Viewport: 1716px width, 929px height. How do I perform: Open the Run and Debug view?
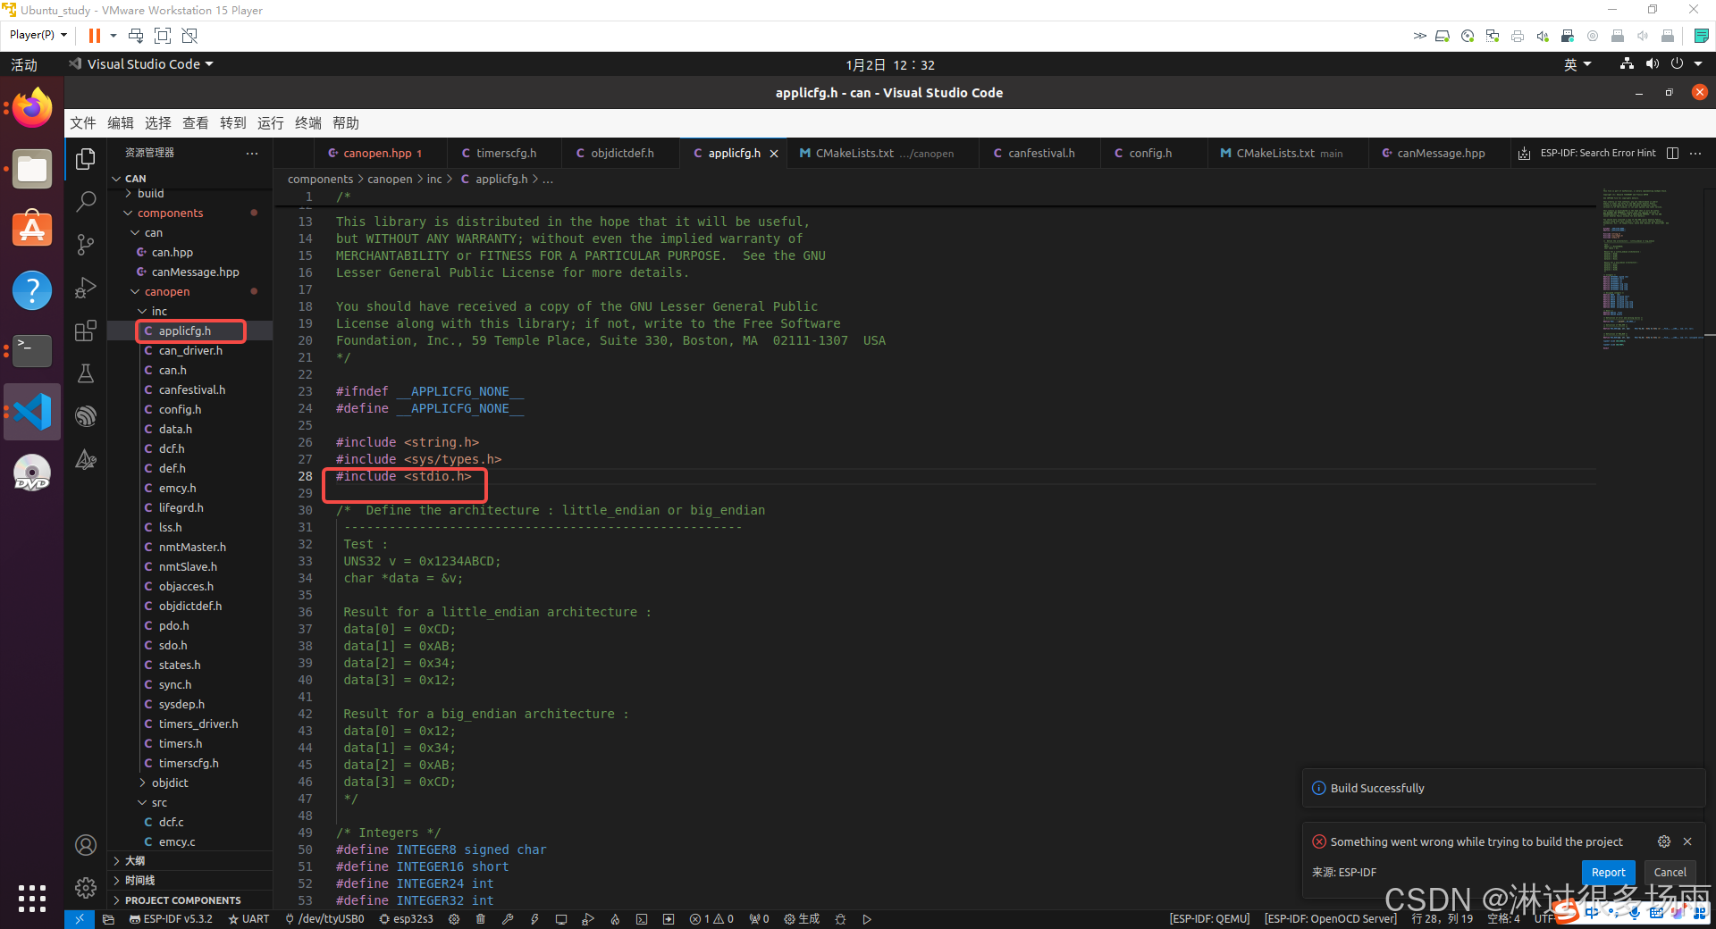click(86, 288)
